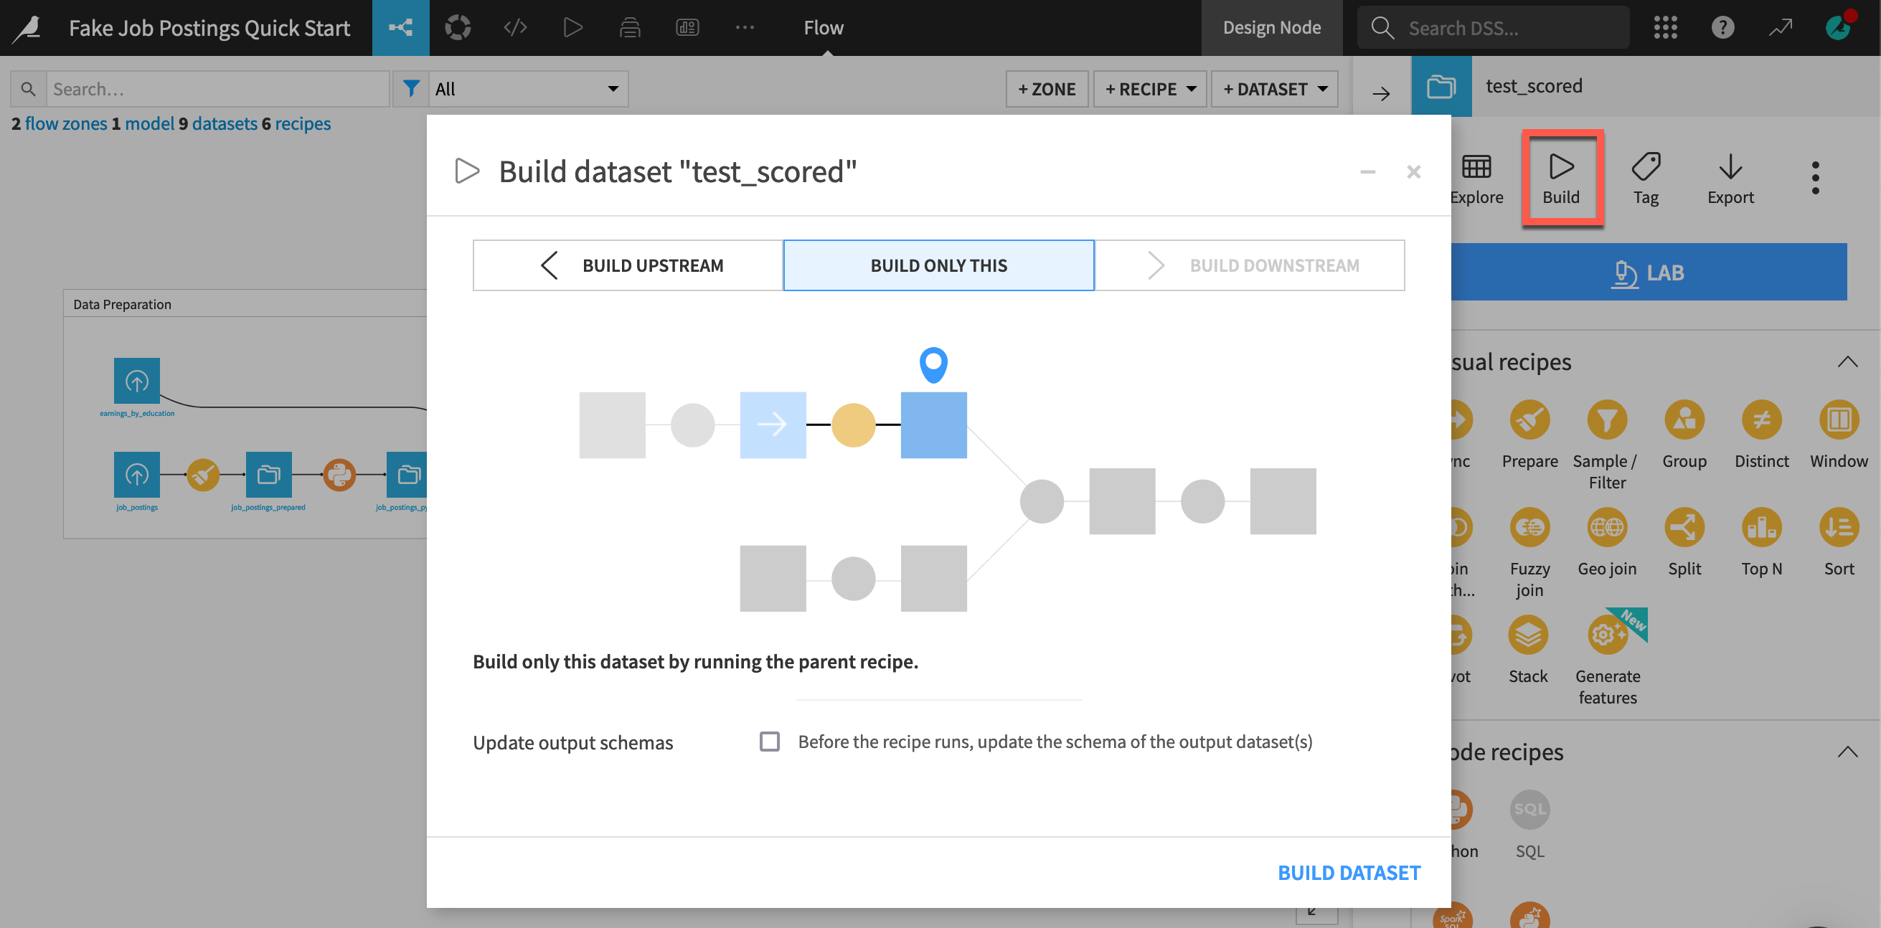Viewport: 1881px width, 928px height.
Task: Click the Flow title in top bar
Action: click(x=824, y=28)
